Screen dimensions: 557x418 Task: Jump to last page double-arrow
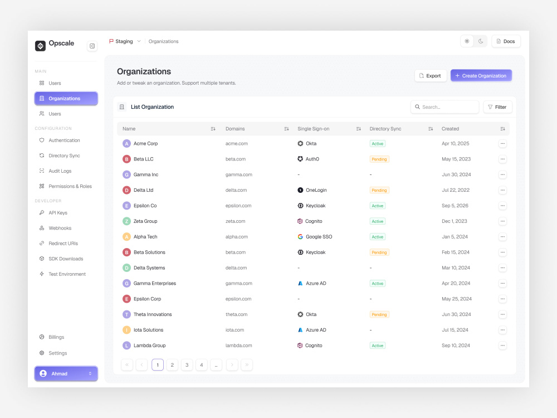click(x=247, y=364)
